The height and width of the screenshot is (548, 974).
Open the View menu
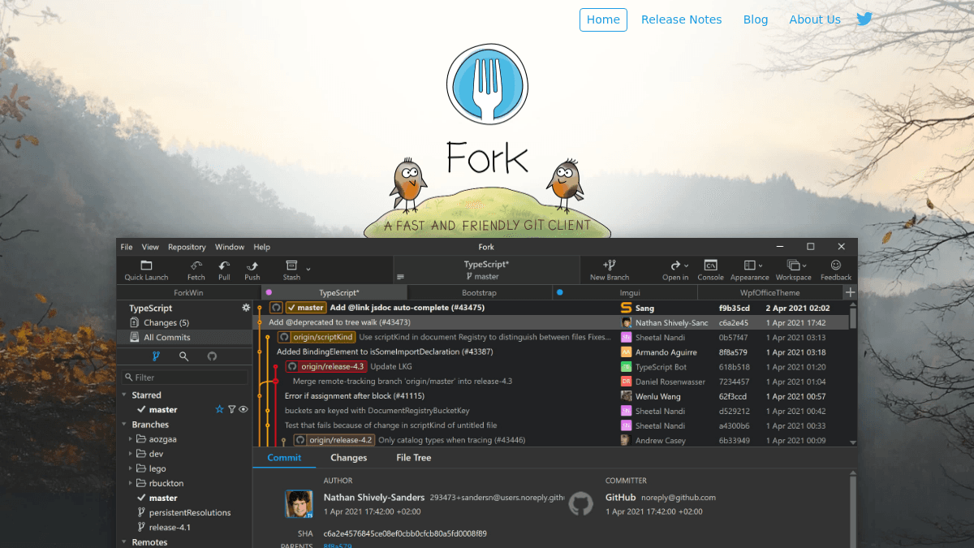point(150,247)
